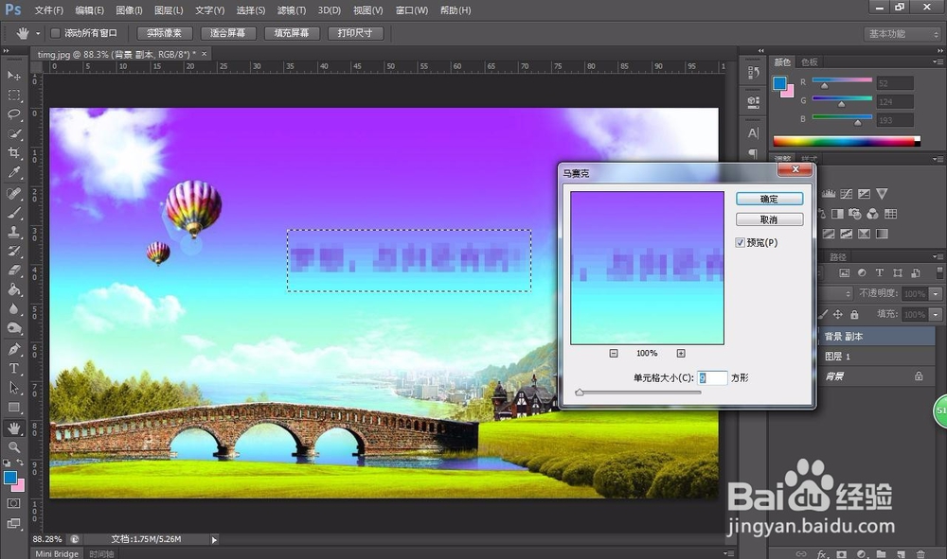Add a Curves adjustment icon
The image size is (947, 559).
pyautogui.click(x=846, y=194)
